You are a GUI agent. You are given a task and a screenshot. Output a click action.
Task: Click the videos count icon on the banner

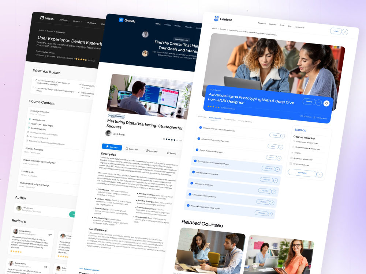(302, 116)
